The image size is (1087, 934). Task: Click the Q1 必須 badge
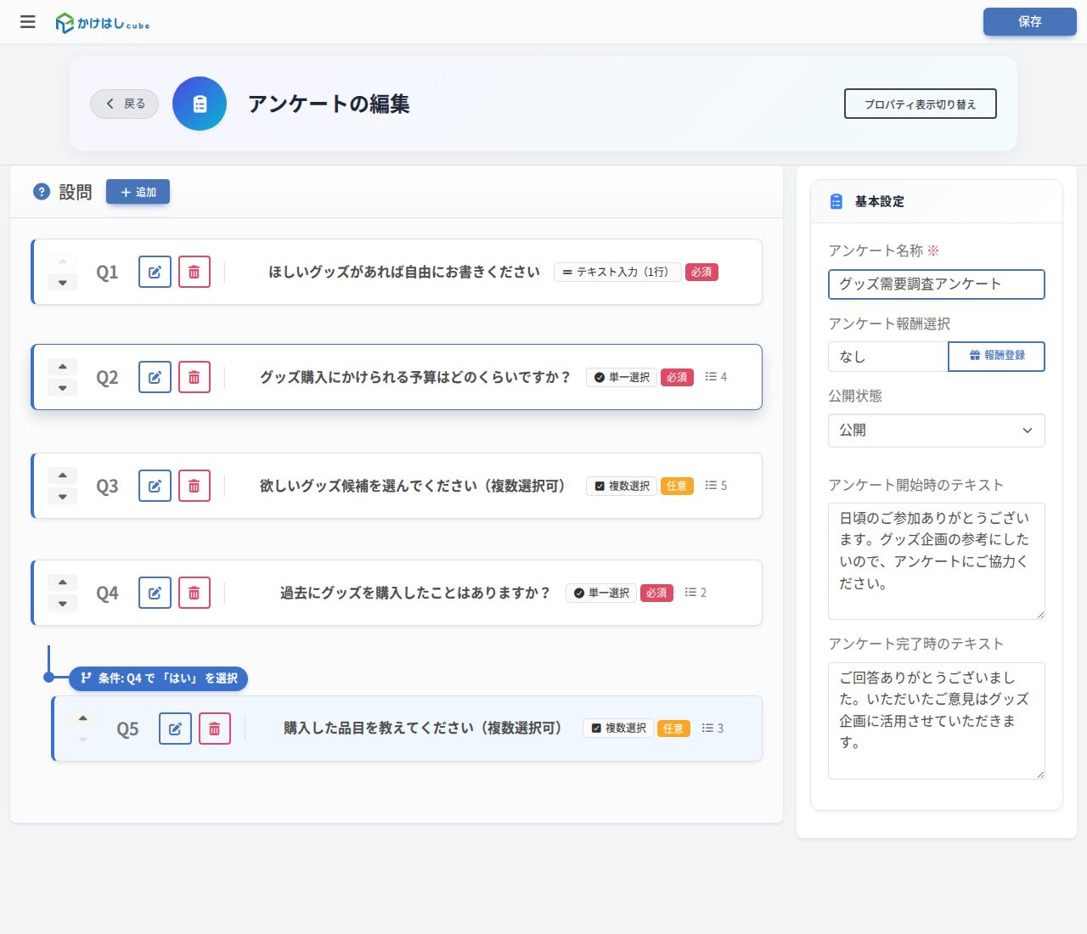(701, 272)
